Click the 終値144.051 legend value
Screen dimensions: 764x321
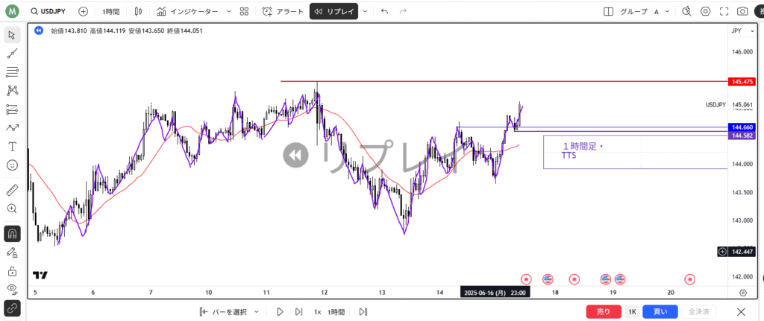point(185,31)
